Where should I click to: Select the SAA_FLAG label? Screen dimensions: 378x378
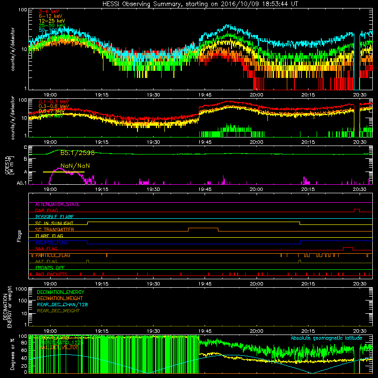[x=46, y=249]
